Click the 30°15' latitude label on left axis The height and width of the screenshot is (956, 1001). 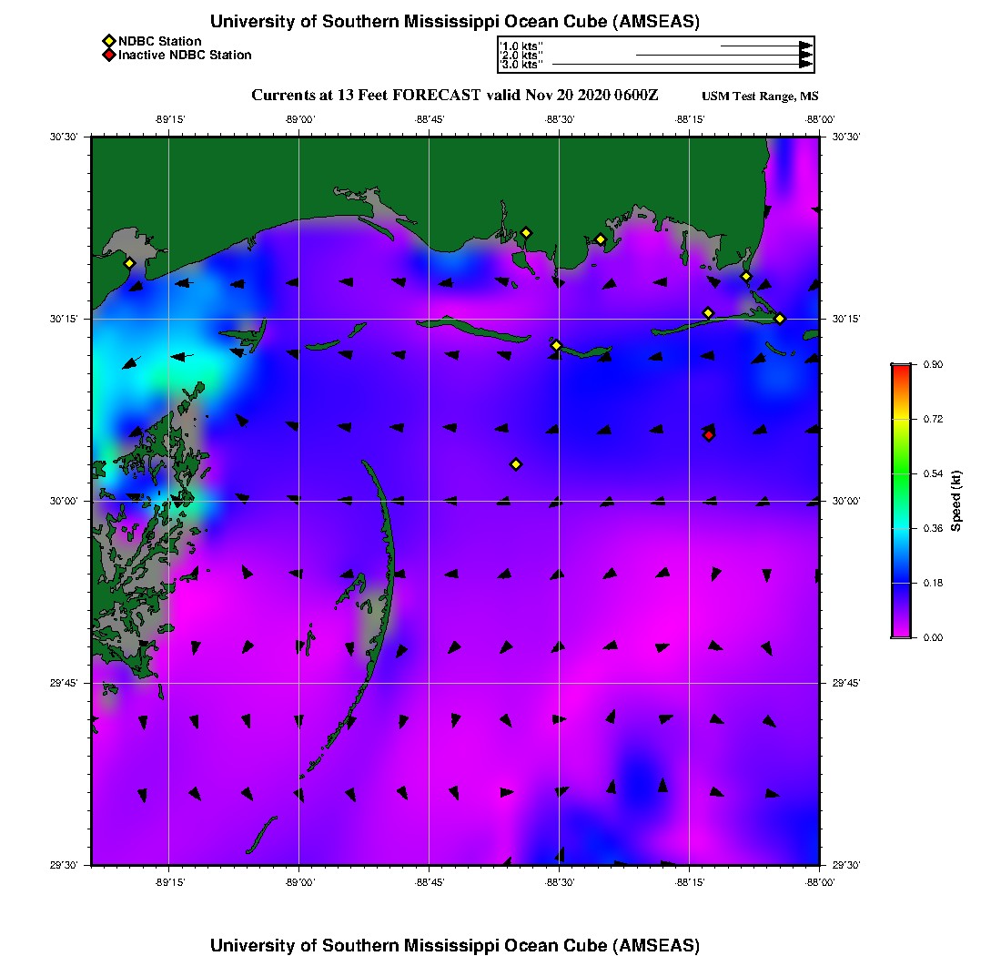64,319
